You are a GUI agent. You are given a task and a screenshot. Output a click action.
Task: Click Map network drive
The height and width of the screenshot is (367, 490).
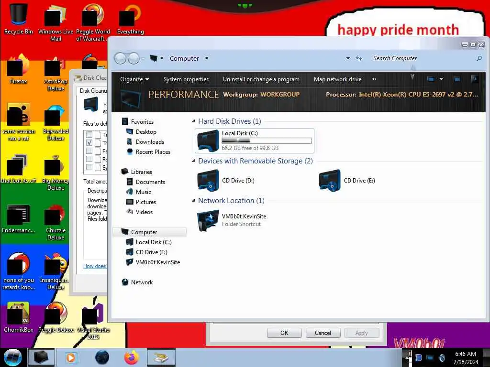(337, 79)
